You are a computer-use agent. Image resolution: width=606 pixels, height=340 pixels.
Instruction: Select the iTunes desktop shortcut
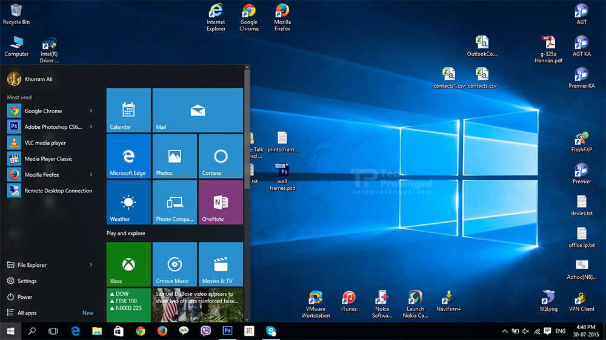[348, 301]
